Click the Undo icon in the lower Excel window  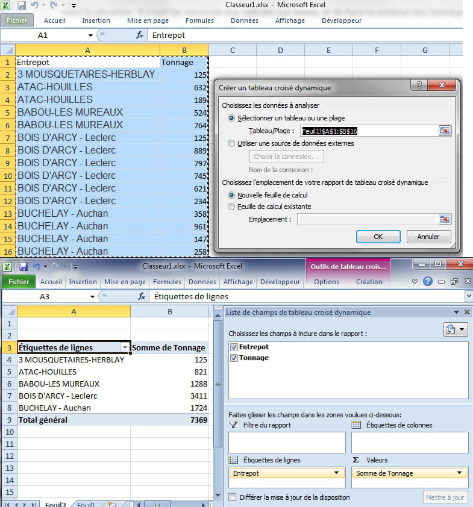(x=36, y=266)
